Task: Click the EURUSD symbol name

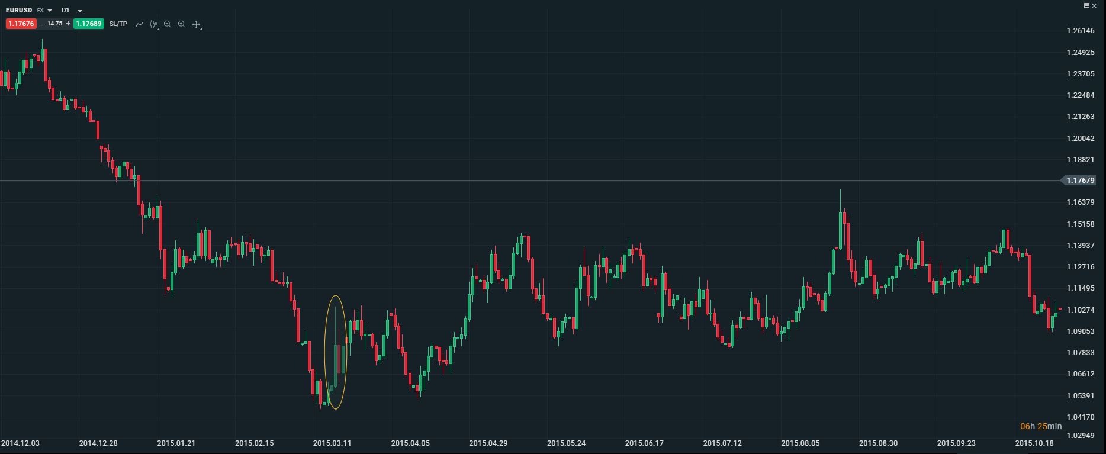Action: point(19,10)
